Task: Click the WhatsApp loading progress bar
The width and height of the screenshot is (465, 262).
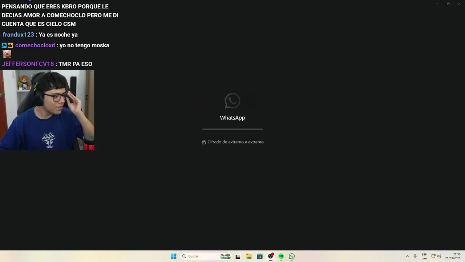Action: (x=232, y=129)
